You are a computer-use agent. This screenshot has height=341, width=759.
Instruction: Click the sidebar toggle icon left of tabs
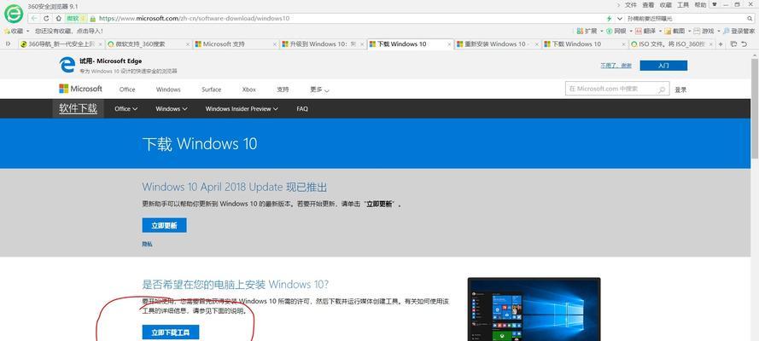(8, 44)
